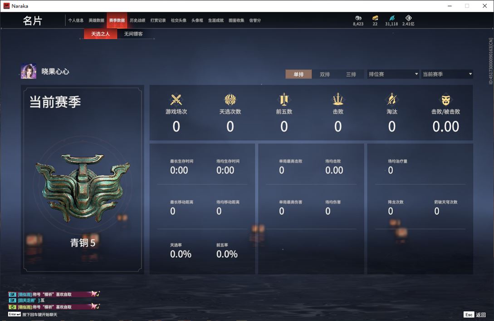Open the 生涯成就 tab
Viewport: 494px width, 321px height.
[x=216, y=20]
